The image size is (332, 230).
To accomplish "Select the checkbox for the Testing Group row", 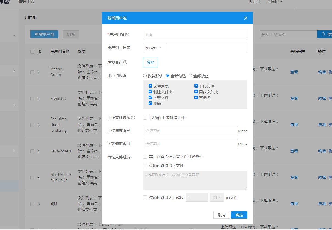I will [32, 72].
